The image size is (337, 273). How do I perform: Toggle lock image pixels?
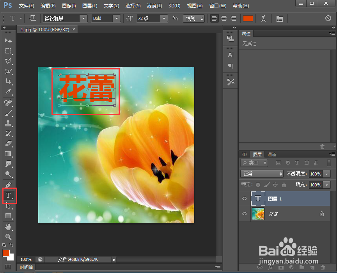[x=267, y=184]
